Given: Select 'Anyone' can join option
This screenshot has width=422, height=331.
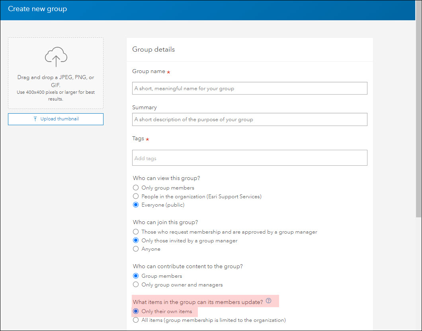Looking at the screenshot, I should click(136, 249).
